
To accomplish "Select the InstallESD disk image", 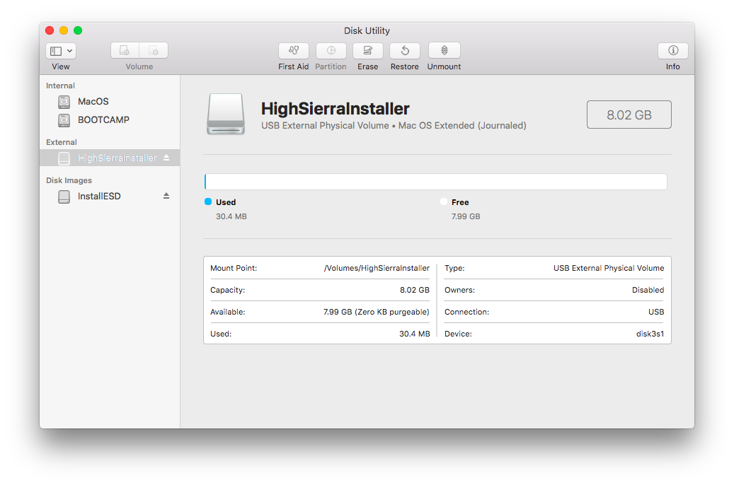I will (110, 197).
